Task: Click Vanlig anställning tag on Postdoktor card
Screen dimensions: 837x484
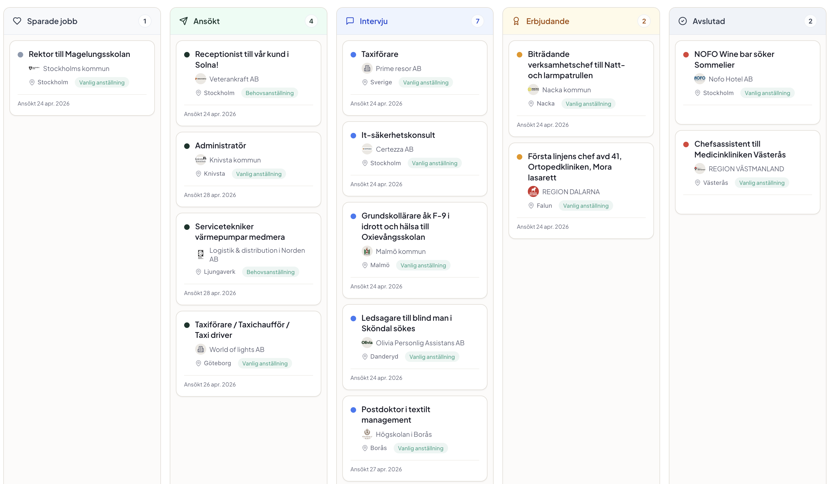Action: 420,448
